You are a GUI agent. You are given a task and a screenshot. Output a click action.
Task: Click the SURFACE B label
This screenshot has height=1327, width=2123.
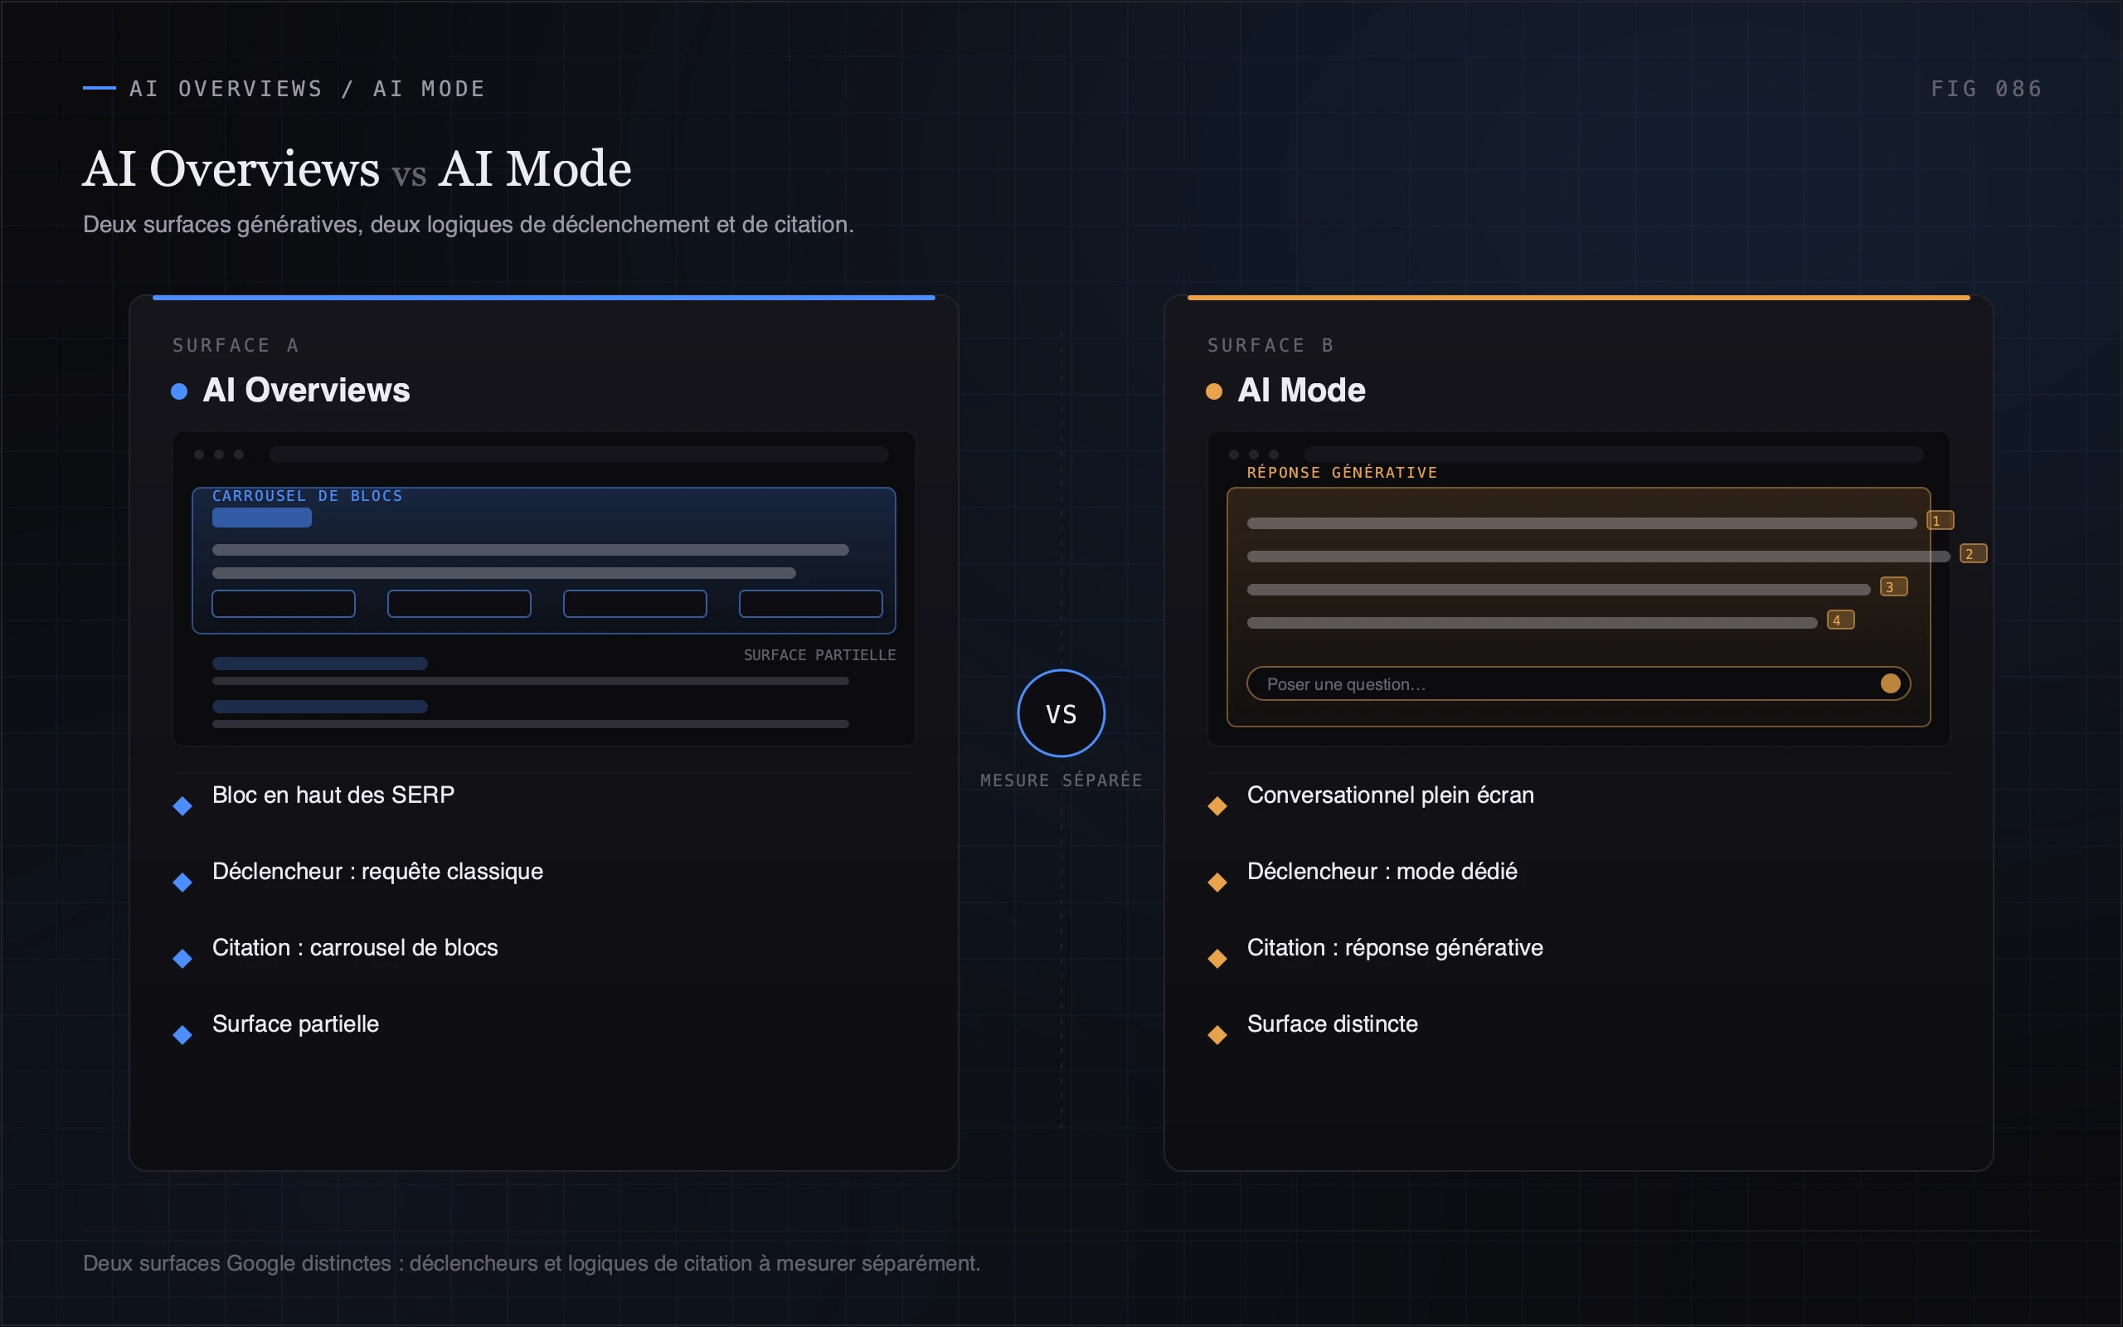coord(1270,346)
